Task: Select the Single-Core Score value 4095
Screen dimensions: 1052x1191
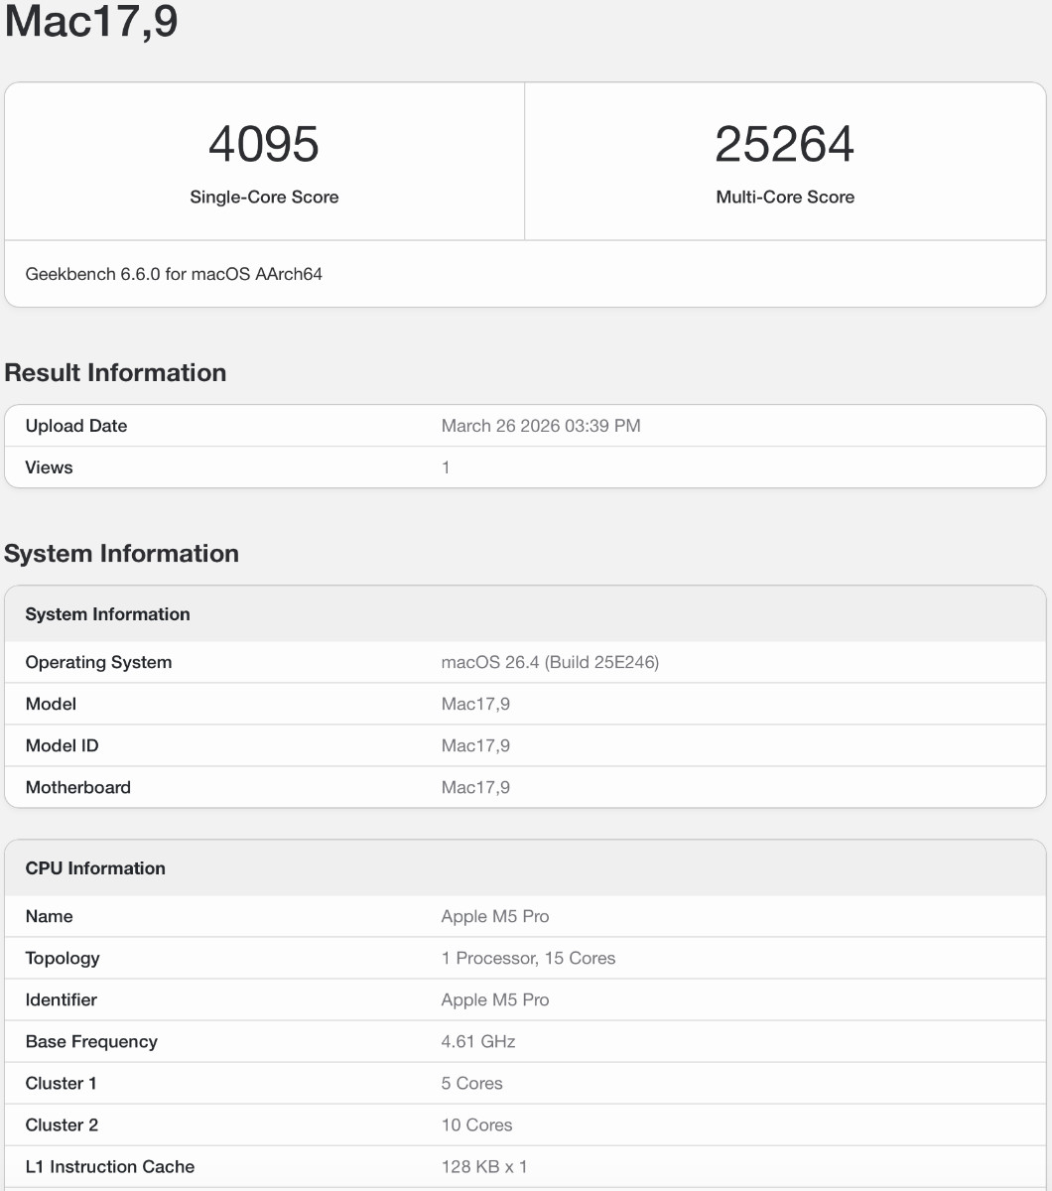Action: [263, 145]
